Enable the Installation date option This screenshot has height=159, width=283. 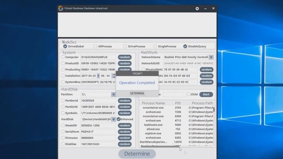[63, 76]
